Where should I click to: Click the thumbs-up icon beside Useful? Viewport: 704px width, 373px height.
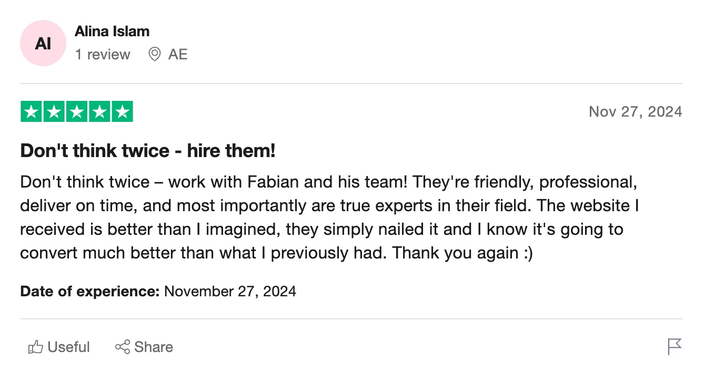(35, 347)
